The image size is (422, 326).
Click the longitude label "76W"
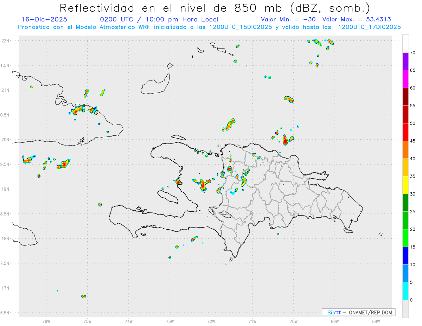click(46, 321)
